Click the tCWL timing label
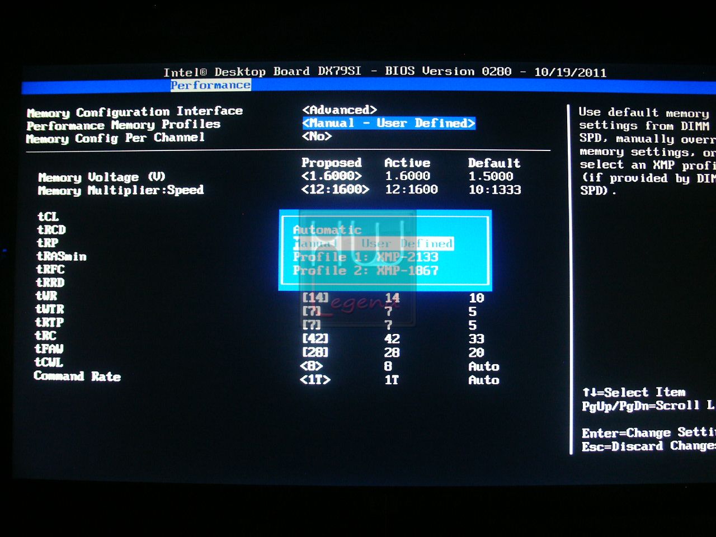 tap(49, 362)
